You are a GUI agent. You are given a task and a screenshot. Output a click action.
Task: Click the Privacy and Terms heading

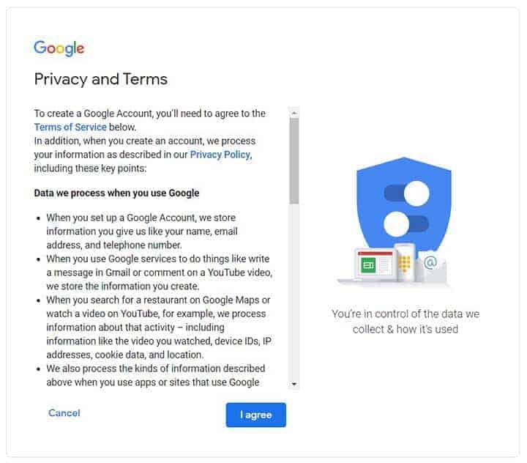101,79
